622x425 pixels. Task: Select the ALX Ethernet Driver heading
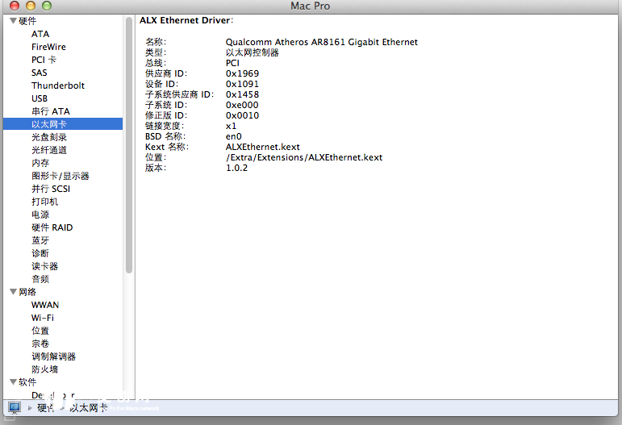coord(186,19)
